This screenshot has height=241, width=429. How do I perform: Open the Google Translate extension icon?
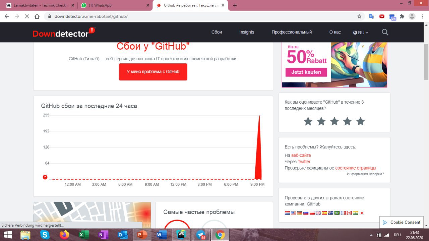tap(372, 16)
